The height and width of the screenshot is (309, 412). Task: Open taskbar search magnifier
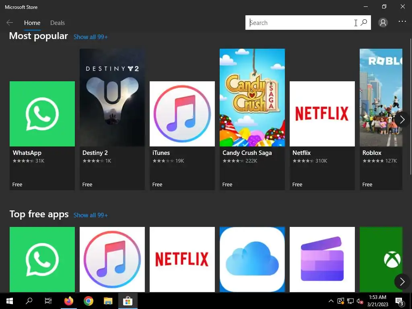click(29, 301)
